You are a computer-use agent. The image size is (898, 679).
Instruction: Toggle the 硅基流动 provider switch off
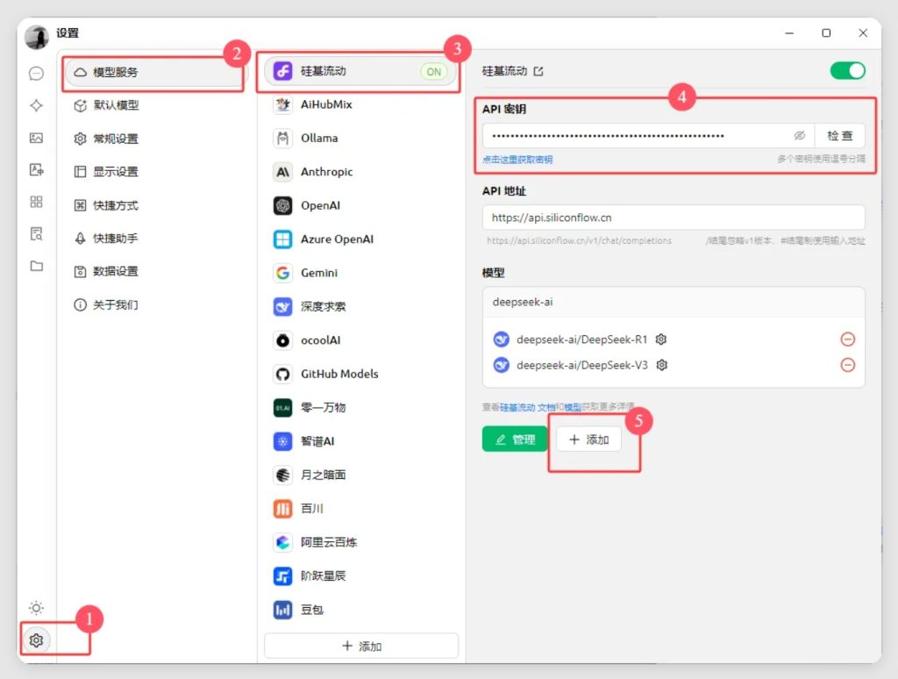click(848, 71)
